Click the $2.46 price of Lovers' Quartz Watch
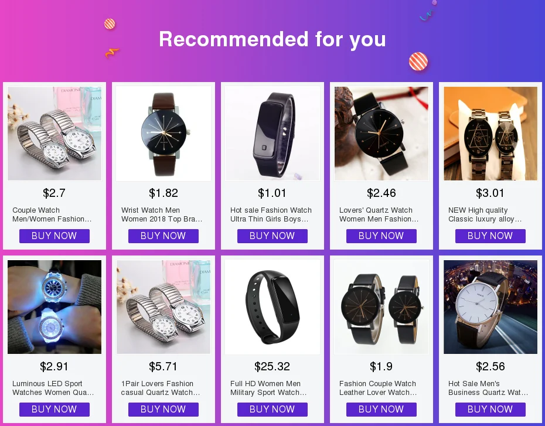The width and height of the screenshot is (545, 426). [x=381, y=193]
